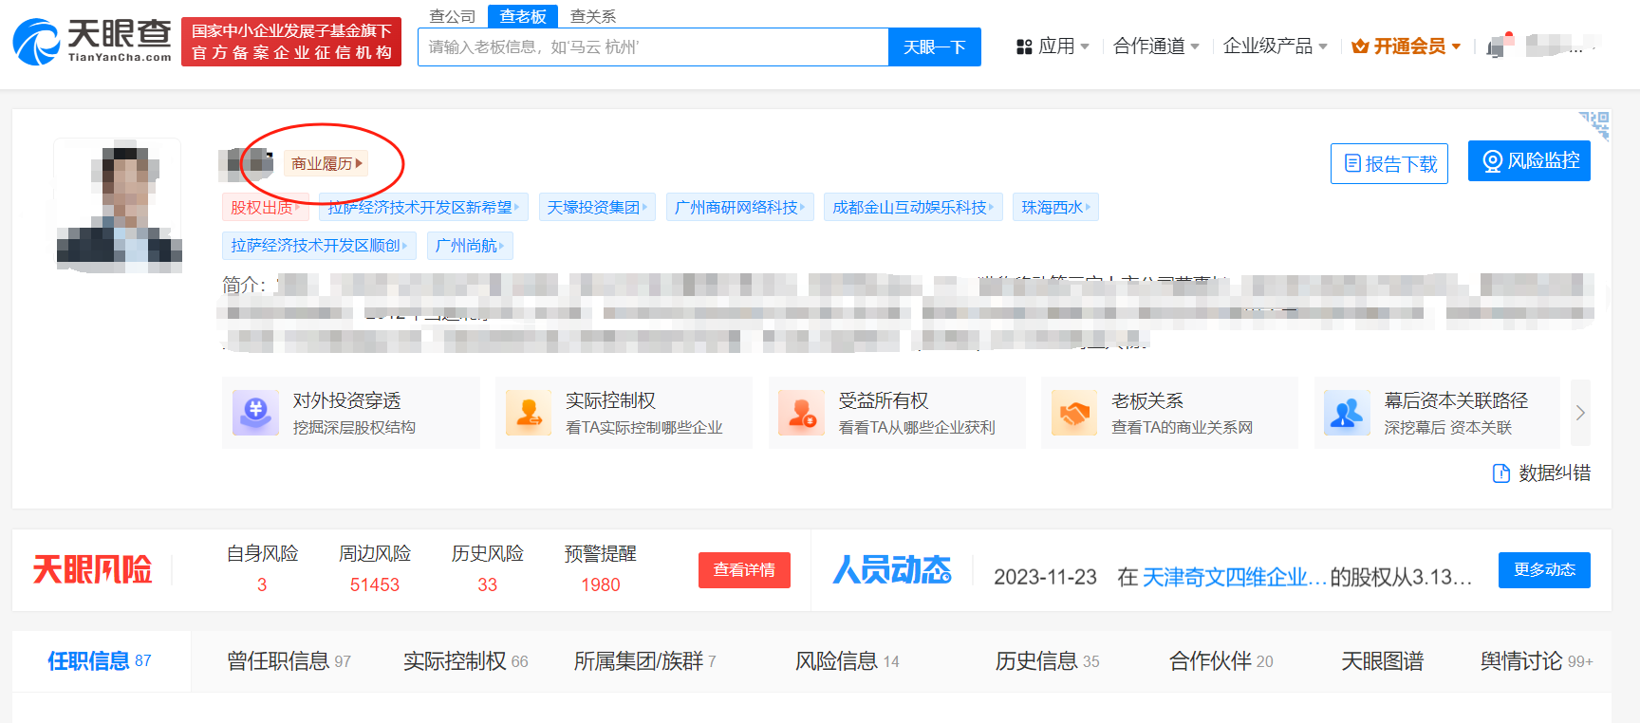Click the 数据纠错 edit icon
Image resolution: width=1640 pixels, height=723 pixels.
click(1501, 473)
